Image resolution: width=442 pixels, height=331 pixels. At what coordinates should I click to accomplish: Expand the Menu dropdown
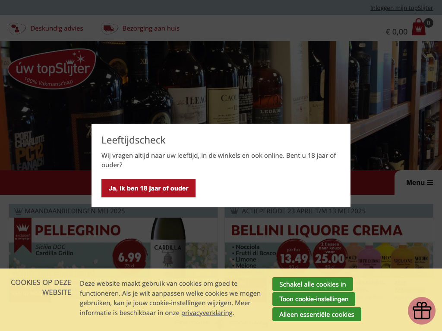click(x=420, y=182)
